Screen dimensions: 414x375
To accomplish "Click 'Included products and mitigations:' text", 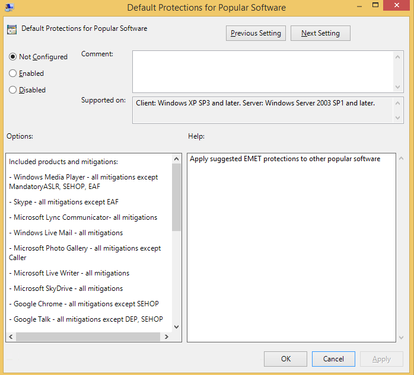I will coord(63,162).
